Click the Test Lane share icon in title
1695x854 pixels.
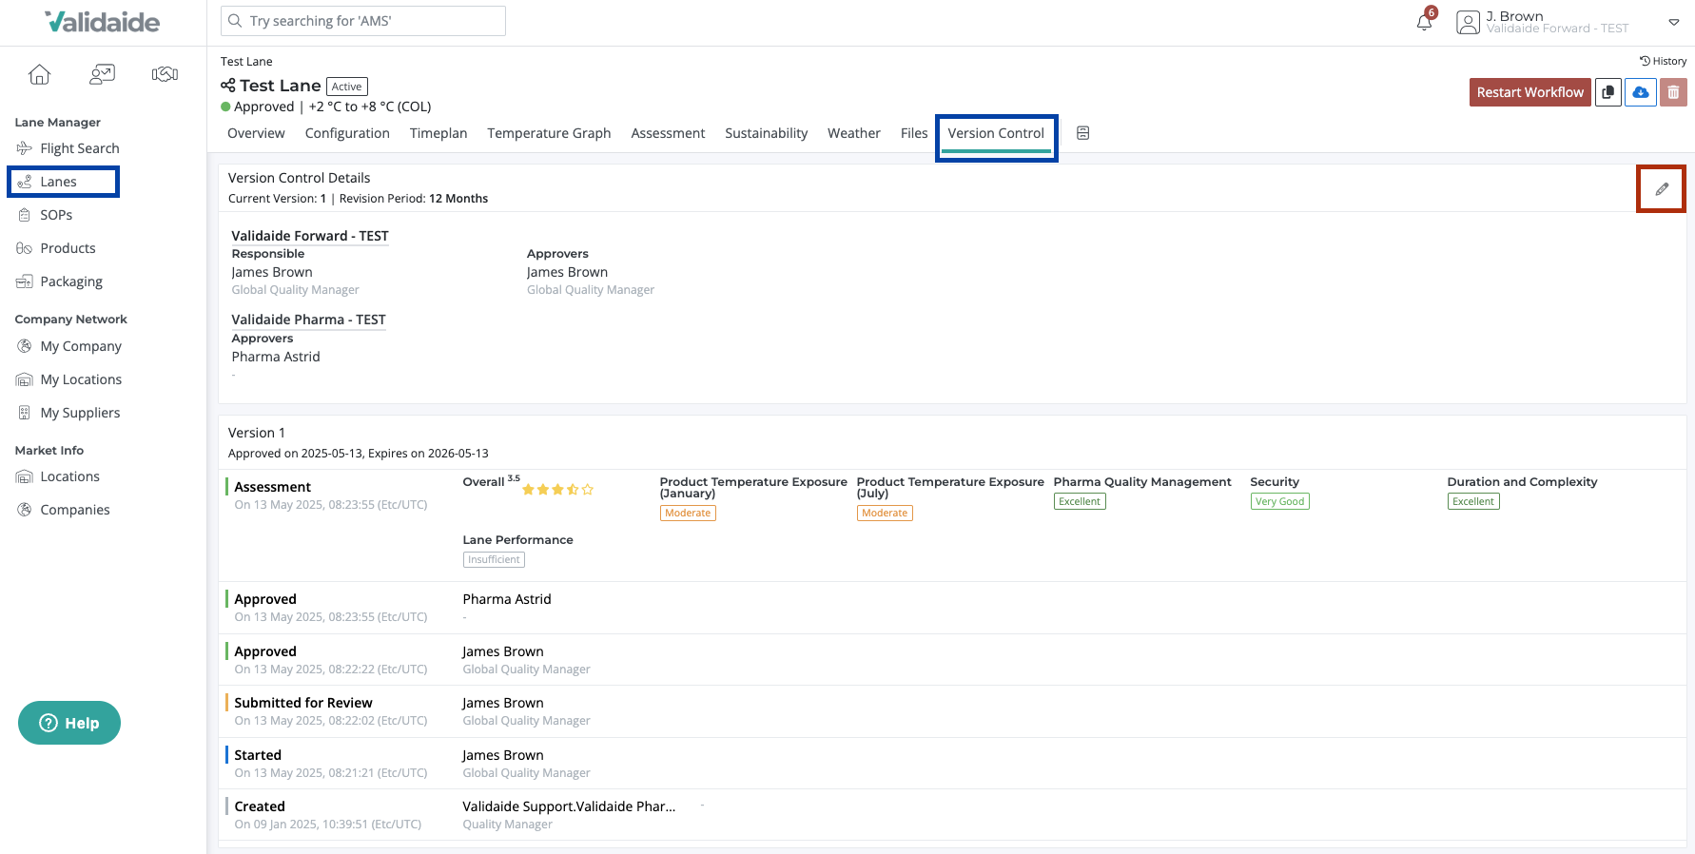pyautogui.click(x=228, y=86)
